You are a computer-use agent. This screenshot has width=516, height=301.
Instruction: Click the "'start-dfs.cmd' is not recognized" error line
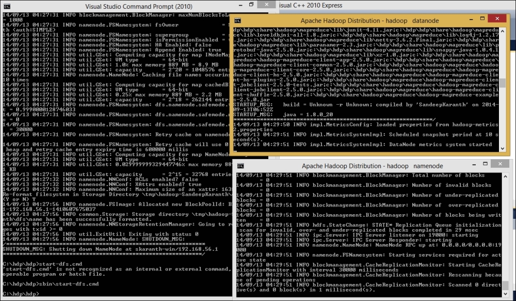[117, 269]
